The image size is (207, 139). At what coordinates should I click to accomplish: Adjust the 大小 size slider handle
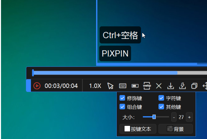point(154,117)
